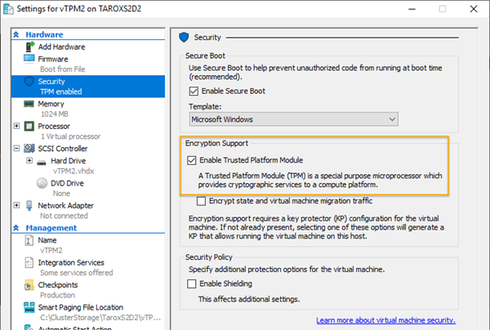This screenshot has height=330, width=490.
Task: Click the Management section header
Action: coord(51,228)
